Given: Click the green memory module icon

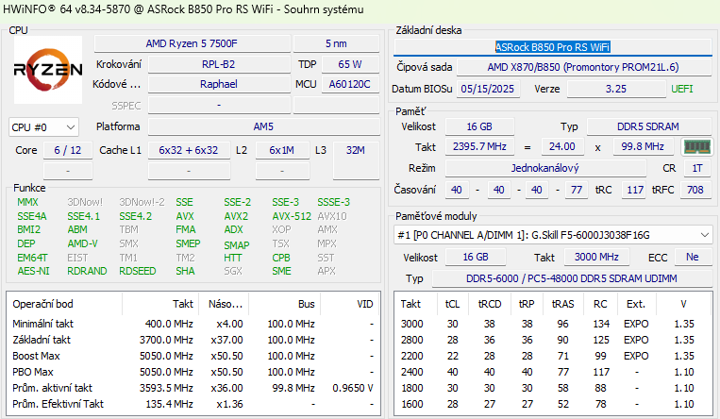Looking at the screenshot, I should [x=697, y=146].
